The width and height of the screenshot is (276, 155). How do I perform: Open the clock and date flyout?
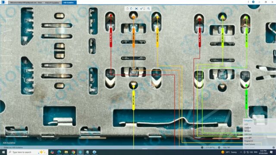tap(263, 152)
